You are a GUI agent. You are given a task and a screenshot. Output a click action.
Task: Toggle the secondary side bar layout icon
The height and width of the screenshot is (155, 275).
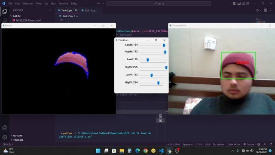pos(244,3)
